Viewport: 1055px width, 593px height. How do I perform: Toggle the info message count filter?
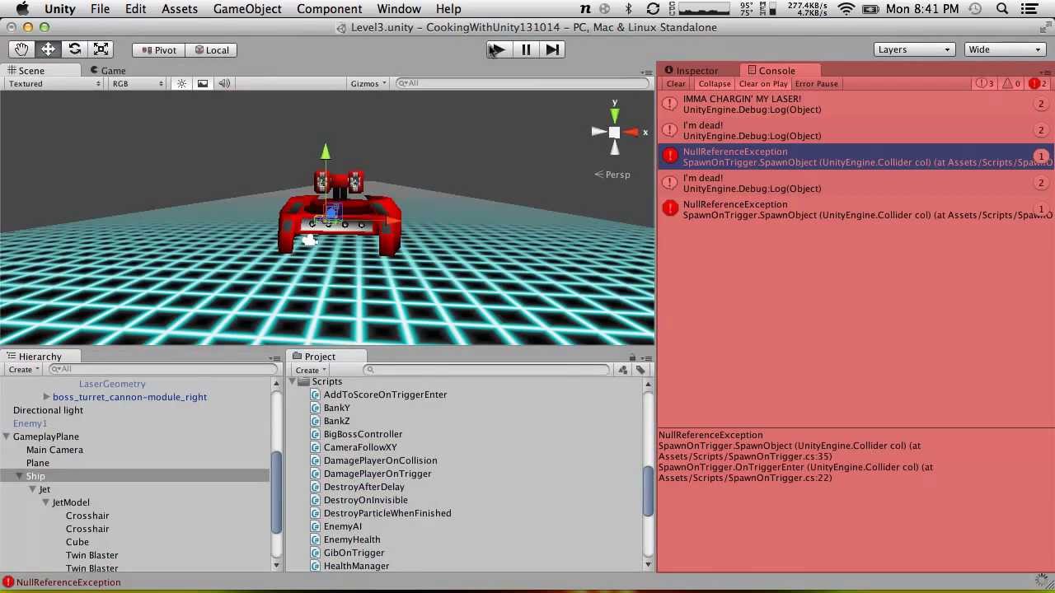click(986, 84)
